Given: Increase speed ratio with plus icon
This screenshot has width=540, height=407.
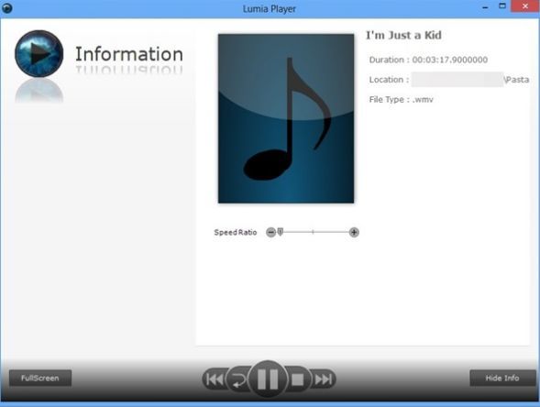Looking at the screenshot, I should 354,232.
